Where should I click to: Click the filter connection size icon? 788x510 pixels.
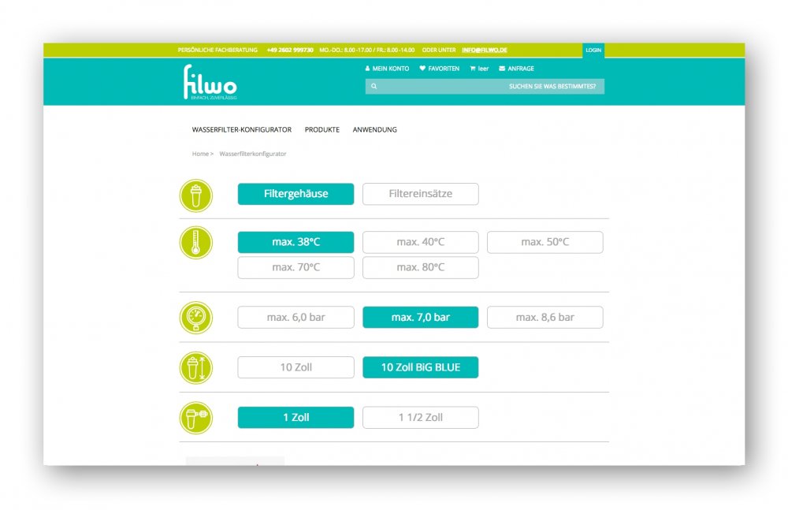pos(195,418)
